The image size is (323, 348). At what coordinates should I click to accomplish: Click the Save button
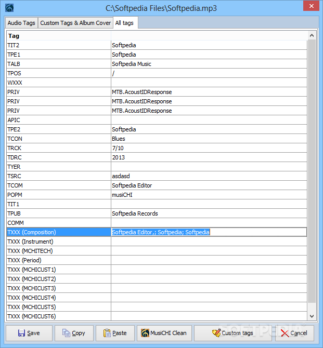click(x=29, y=333)
